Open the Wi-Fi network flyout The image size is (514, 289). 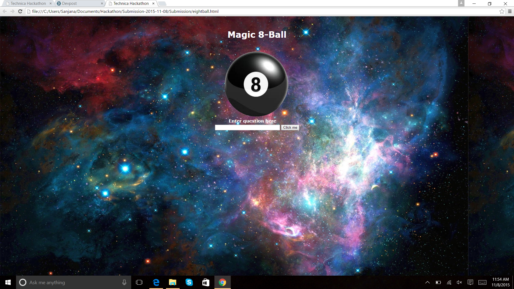pyautogui.click(x=449, y=282)
